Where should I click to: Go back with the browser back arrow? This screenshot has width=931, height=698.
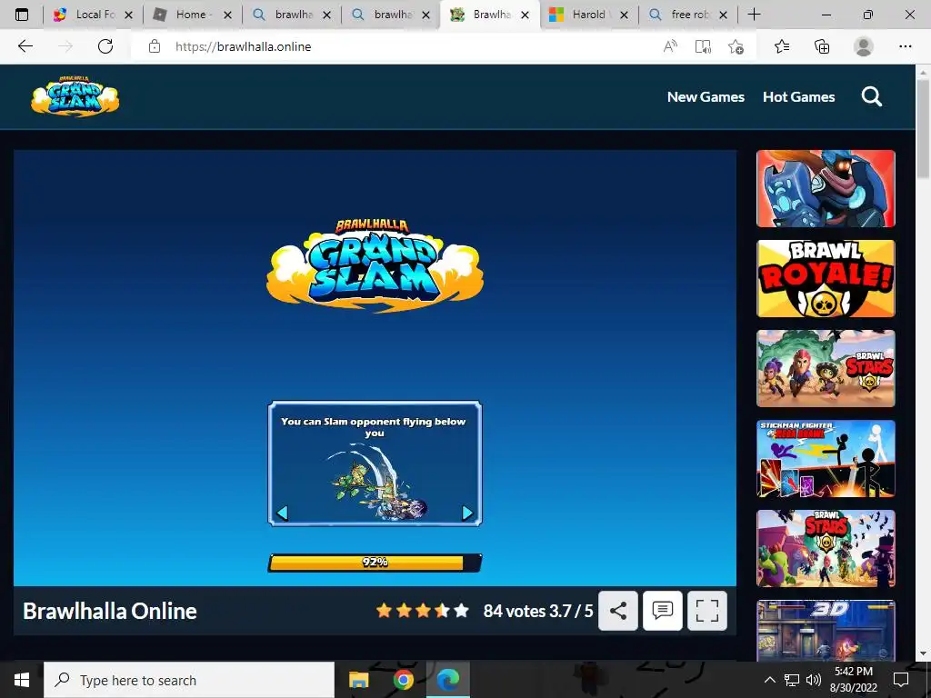[x=25, y=46]
